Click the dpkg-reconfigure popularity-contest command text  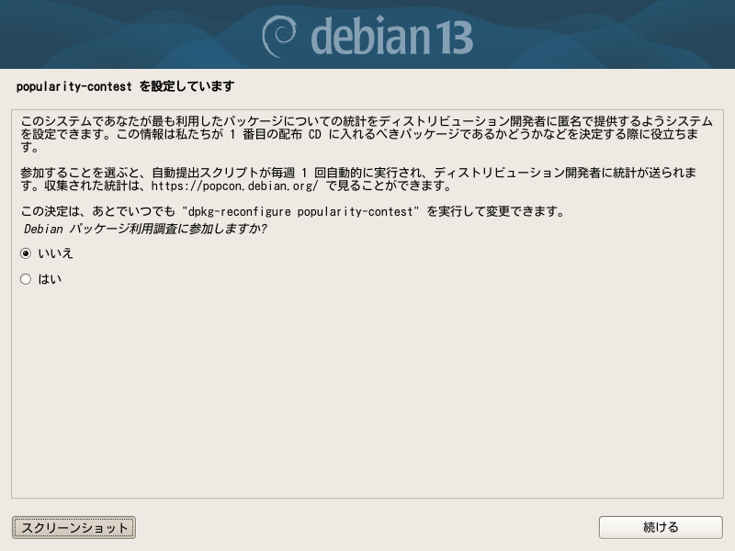pyautogui.click(x=300, y=212)
